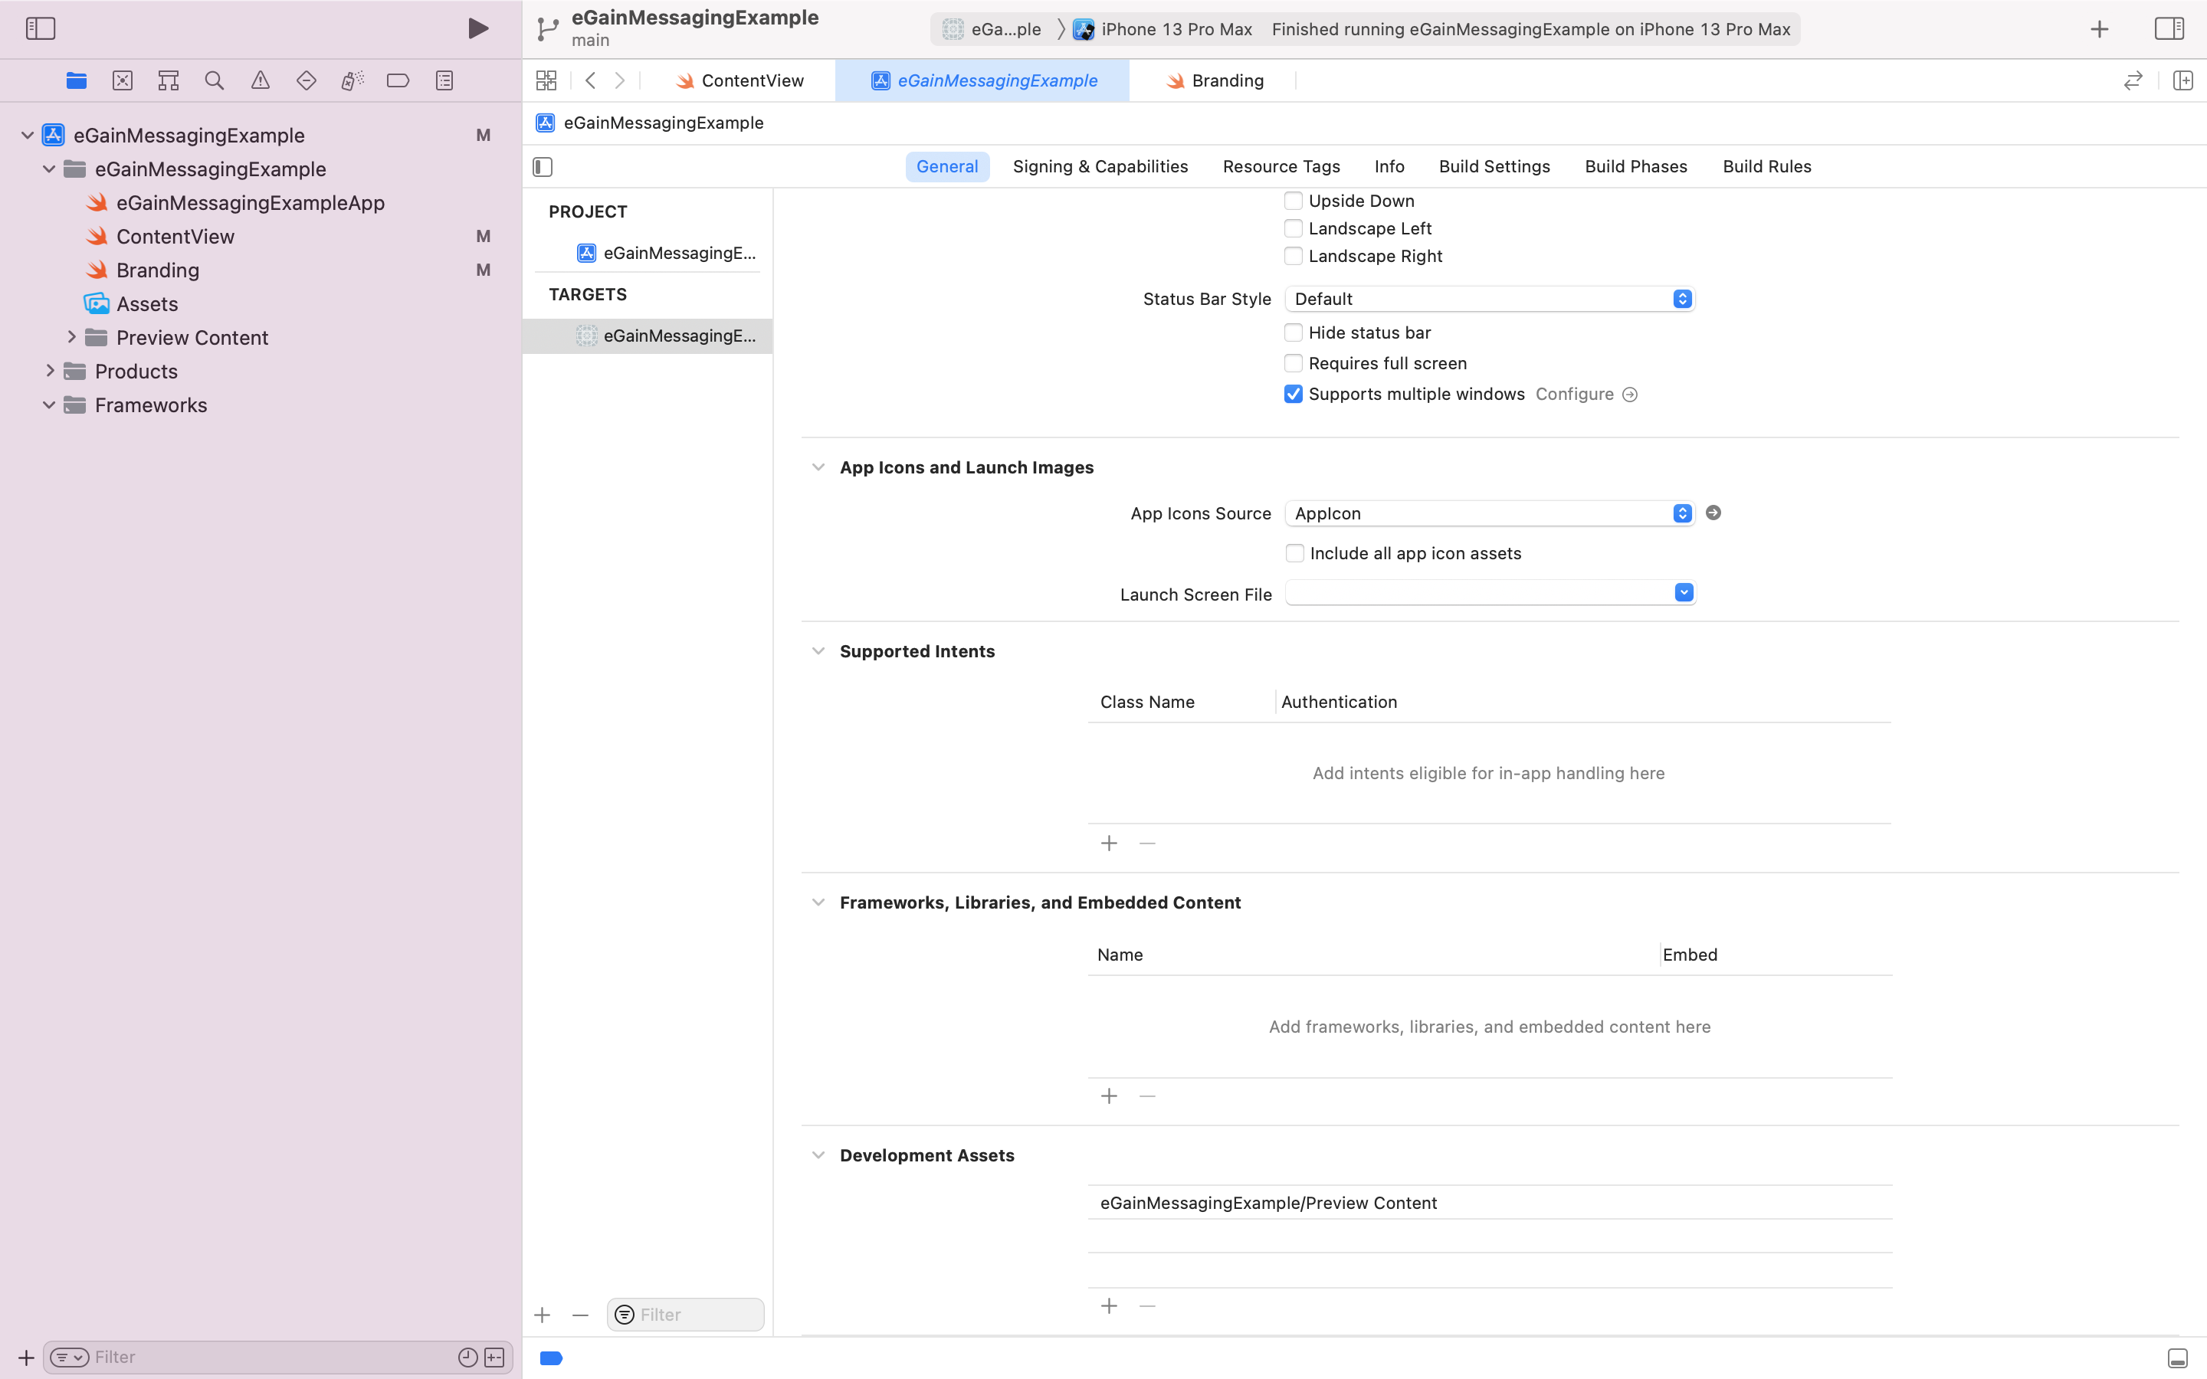Hide the navigator sidebar using the sidebar icon
The width and height of the screenshot is (2207, 1379).
pyautogui.click(x=40, y=28)
